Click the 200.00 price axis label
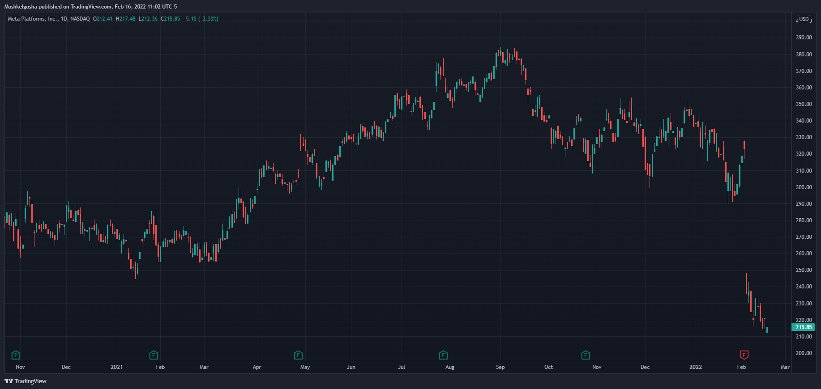 (804, 353)
